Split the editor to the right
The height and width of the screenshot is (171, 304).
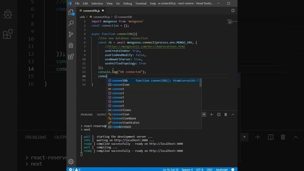(233, 10)
